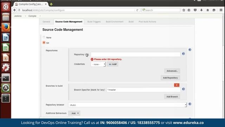Go back with browser back arrow
Image resolution: width=225 pixels, height=127 pixels.
14,10
